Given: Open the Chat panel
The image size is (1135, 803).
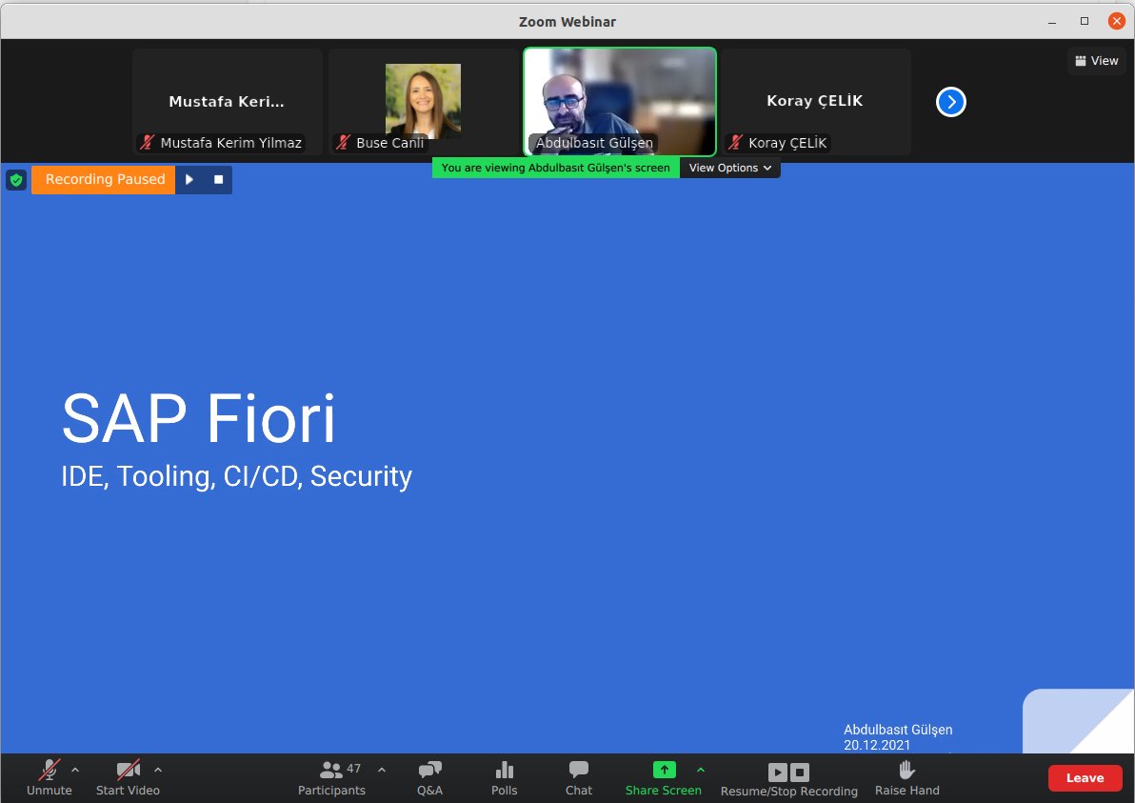Looking at the screenshot, I should [578, 778].
